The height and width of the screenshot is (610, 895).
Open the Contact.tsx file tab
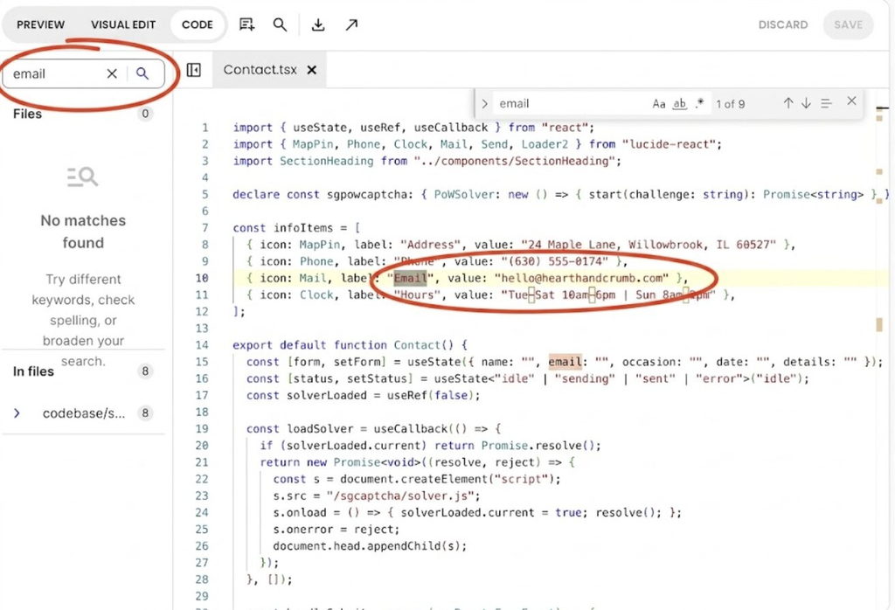(x=260, y=70)
